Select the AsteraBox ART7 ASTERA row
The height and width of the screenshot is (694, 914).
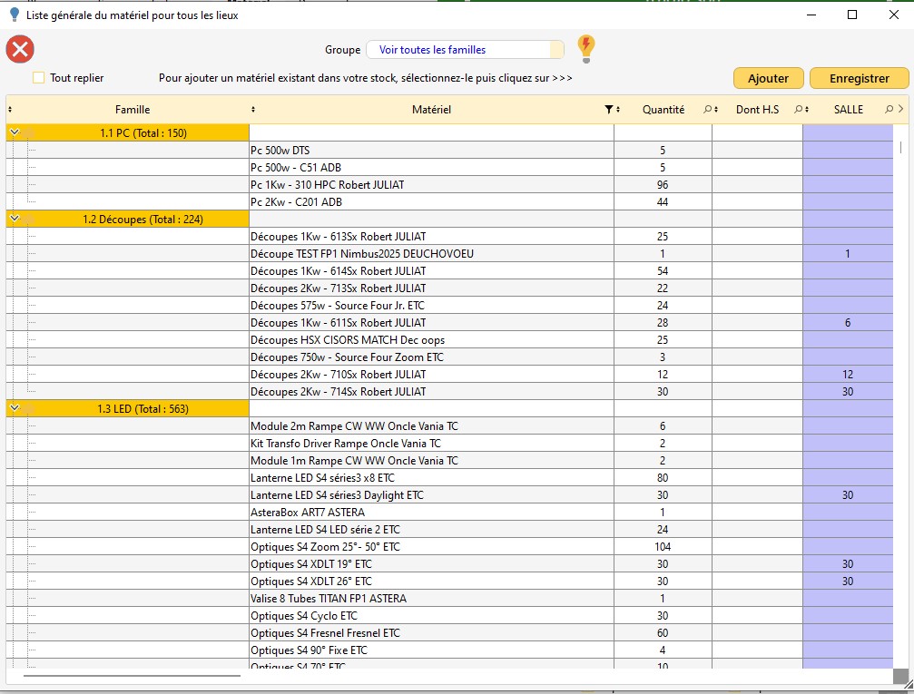[x=431, y=512]
